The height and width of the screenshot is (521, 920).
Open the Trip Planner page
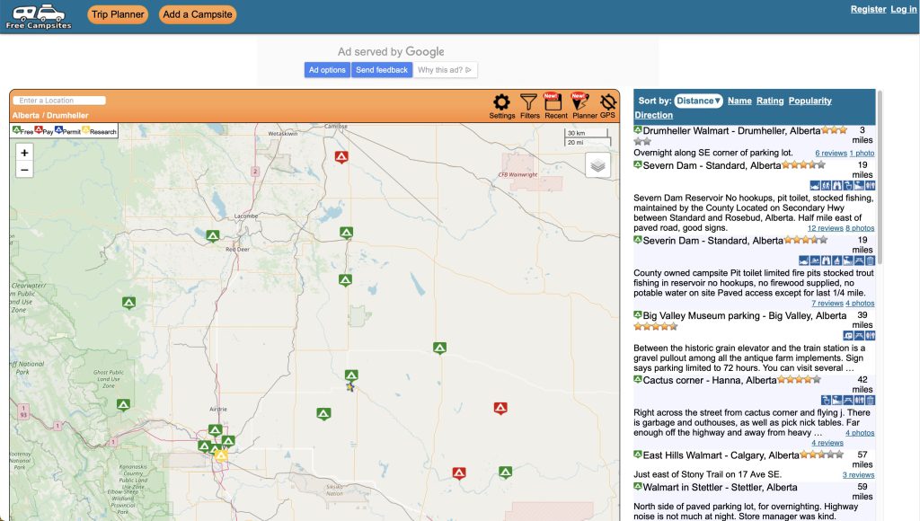pos(118,14)
